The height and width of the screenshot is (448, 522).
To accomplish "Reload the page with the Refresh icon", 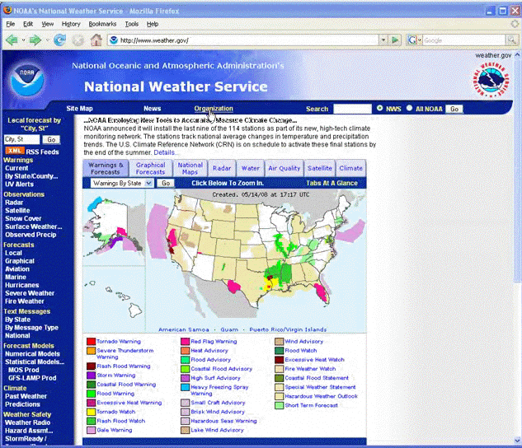I will (60, 40).
